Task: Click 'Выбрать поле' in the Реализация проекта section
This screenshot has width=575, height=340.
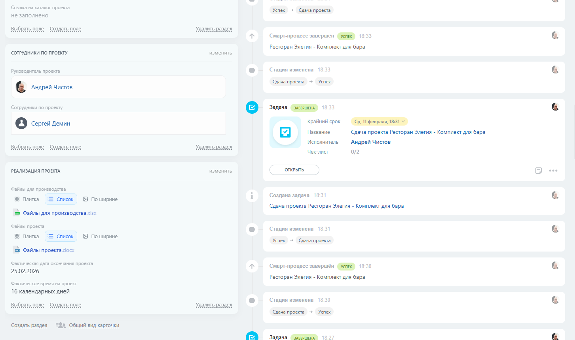Action: point(27,305)
